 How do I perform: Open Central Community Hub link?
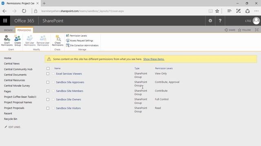[18, 69]
